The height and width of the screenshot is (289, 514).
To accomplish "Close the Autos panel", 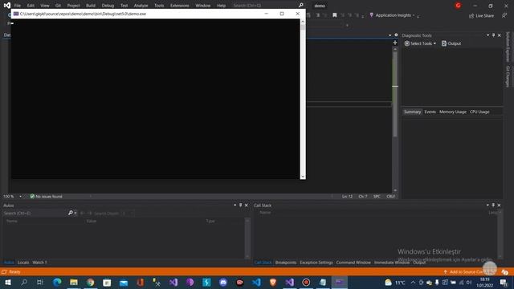I will tap(247, 206).
